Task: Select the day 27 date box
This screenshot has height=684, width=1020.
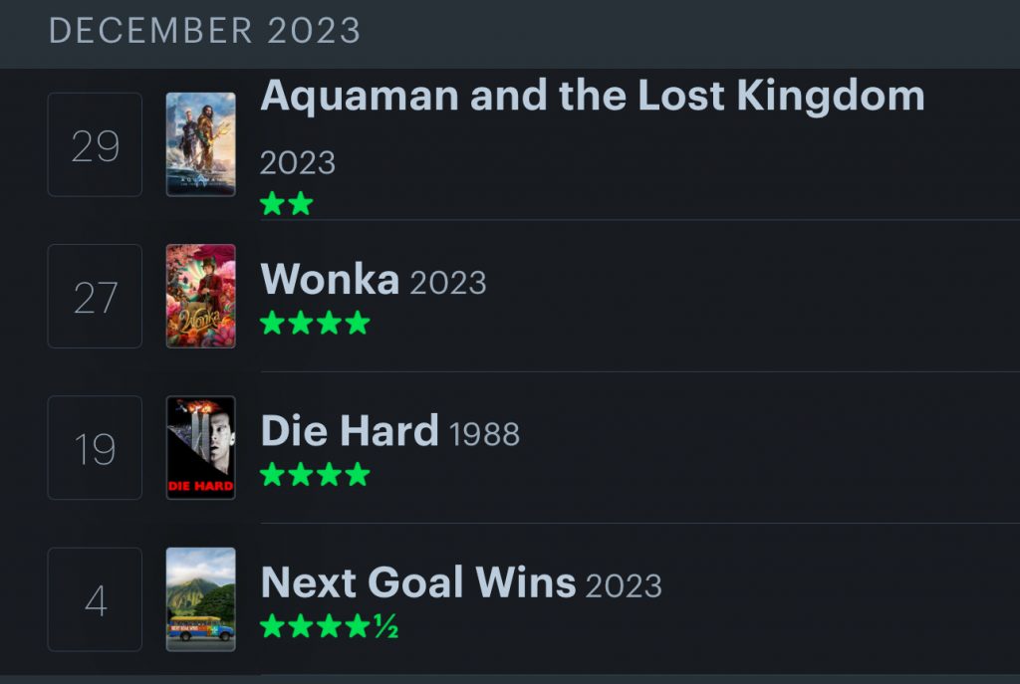Action: 95,297
